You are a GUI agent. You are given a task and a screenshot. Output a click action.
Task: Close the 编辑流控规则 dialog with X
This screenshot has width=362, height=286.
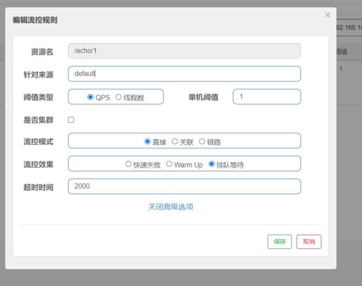click(327, 15)
